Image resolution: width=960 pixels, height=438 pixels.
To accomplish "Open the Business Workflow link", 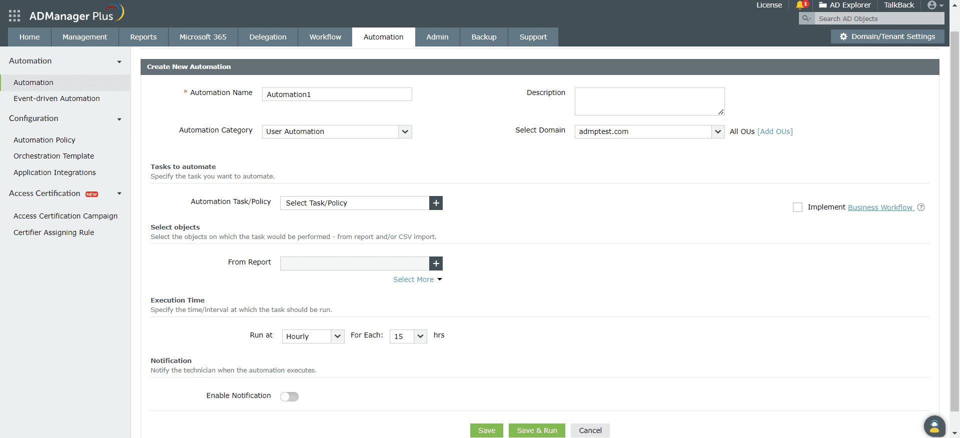I will click(880, 207).
